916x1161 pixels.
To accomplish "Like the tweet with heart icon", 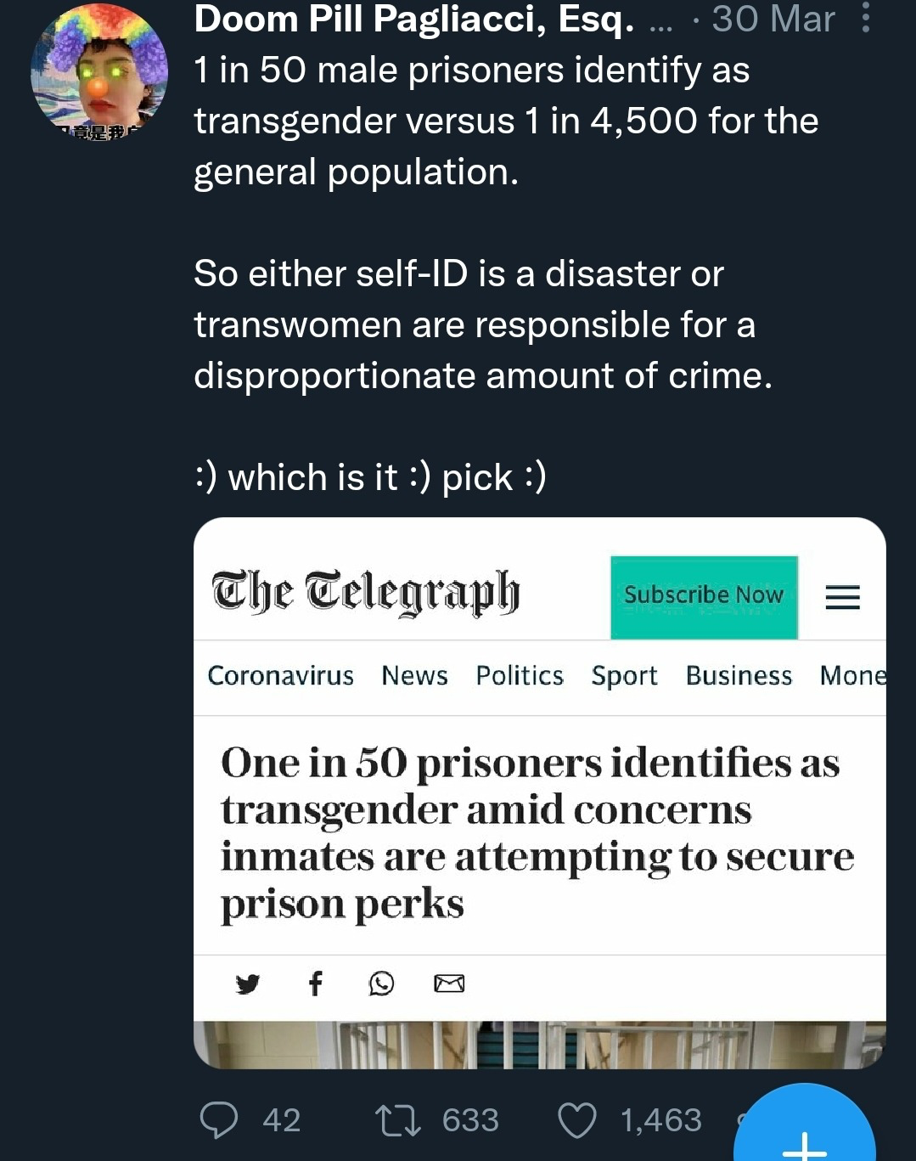I will (576, 1119).
